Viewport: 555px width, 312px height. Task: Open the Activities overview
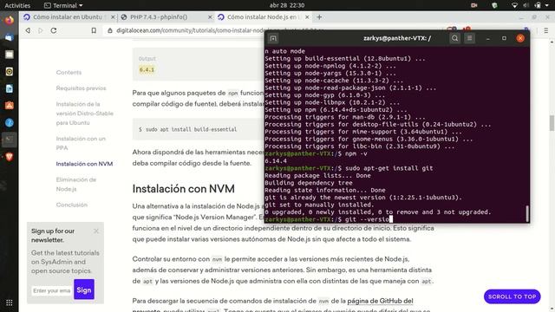click(x=17, y=5)
